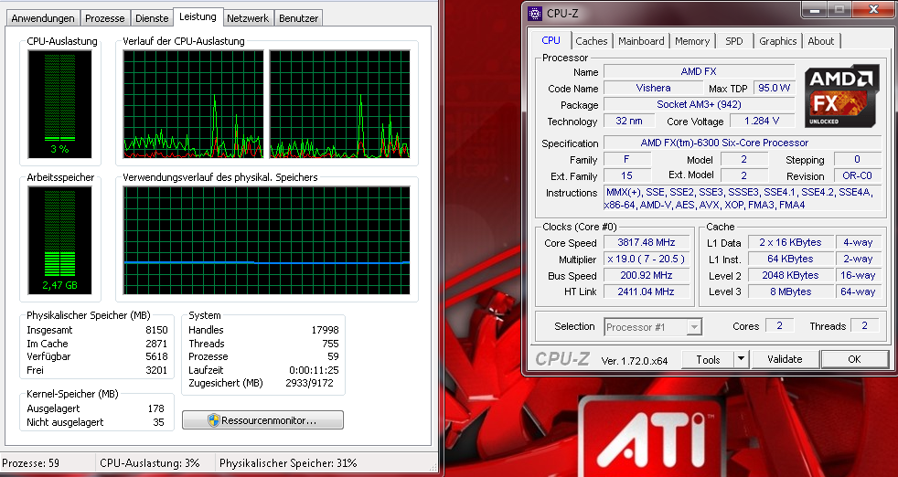Click the Threads count field in CPU-Z

coord(865,325)
